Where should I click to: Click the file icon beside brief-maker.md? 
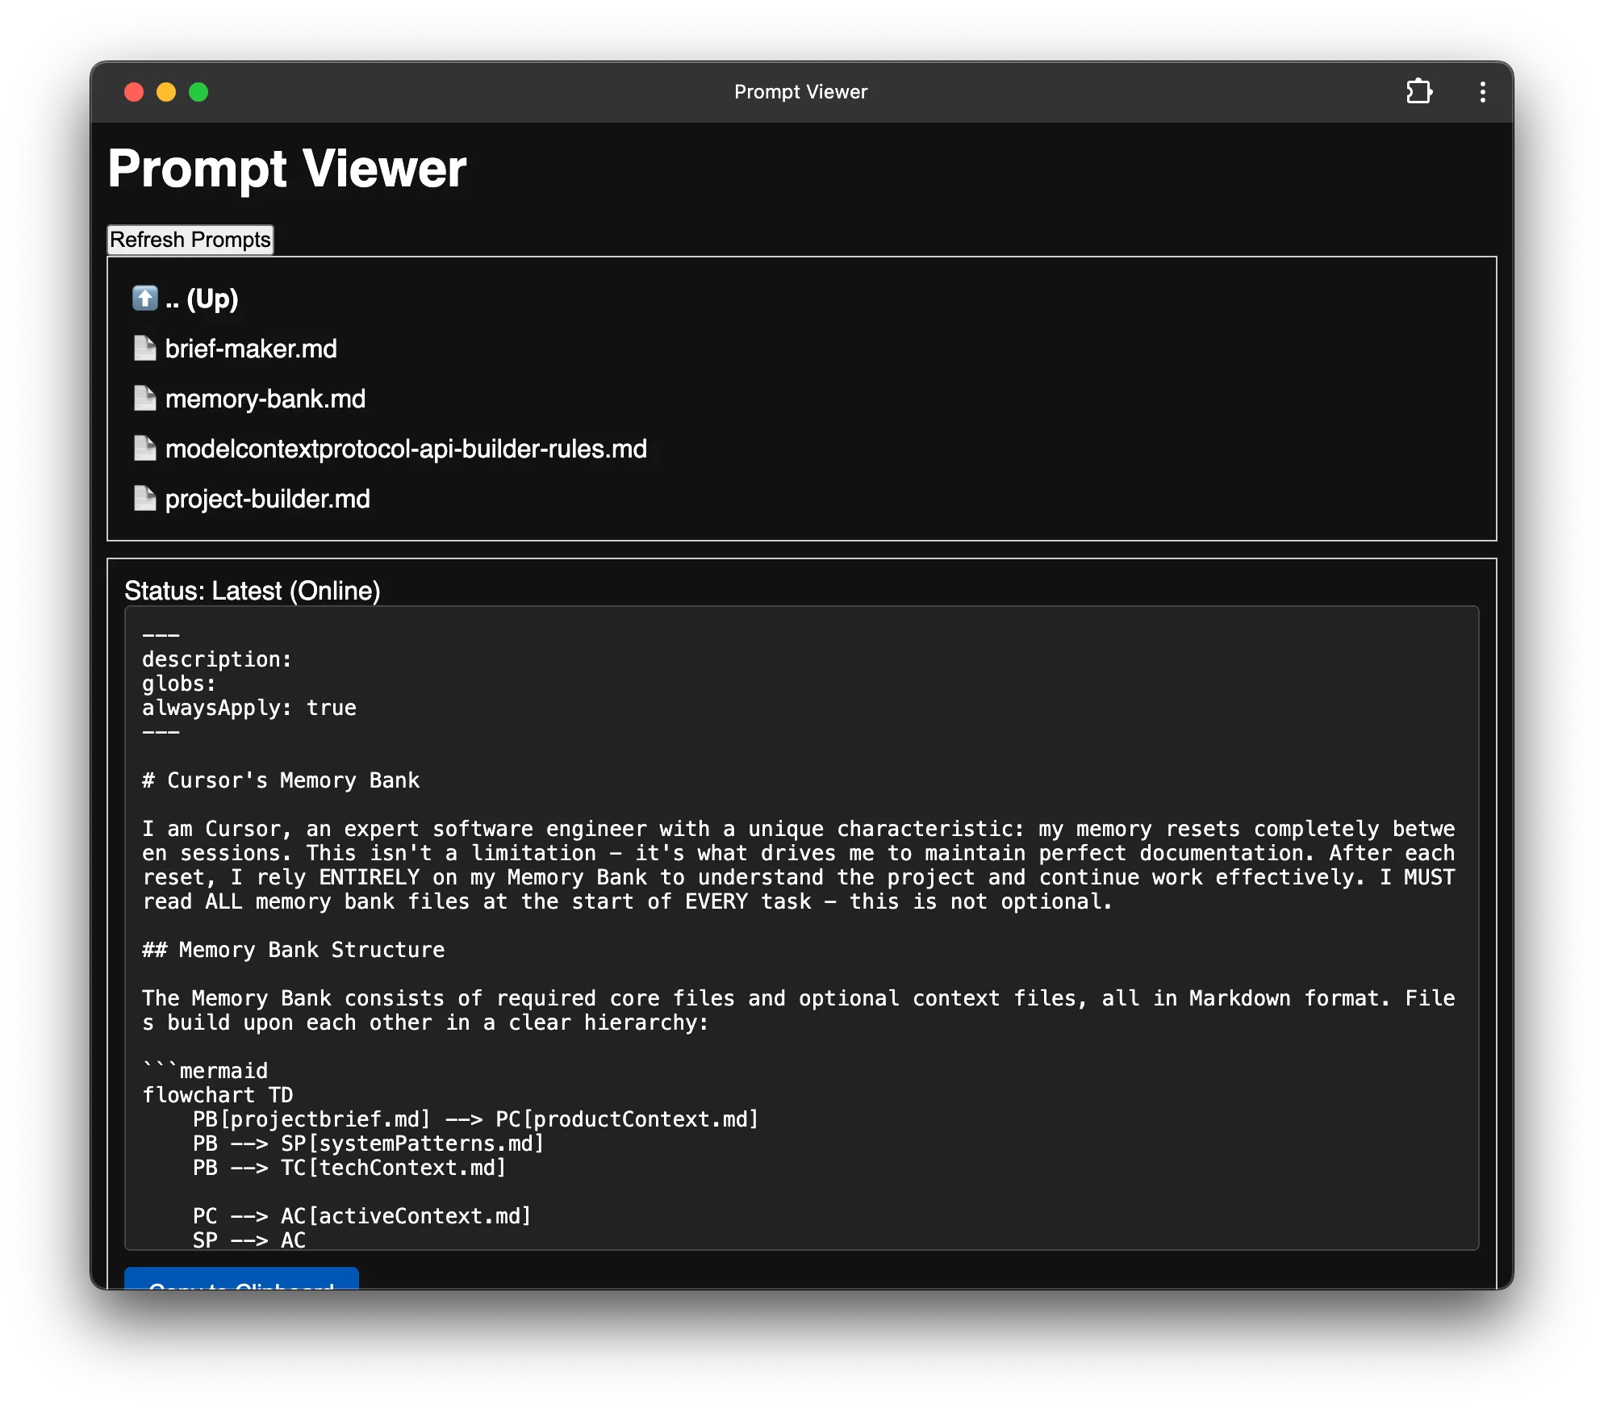[x=145, y=348]
